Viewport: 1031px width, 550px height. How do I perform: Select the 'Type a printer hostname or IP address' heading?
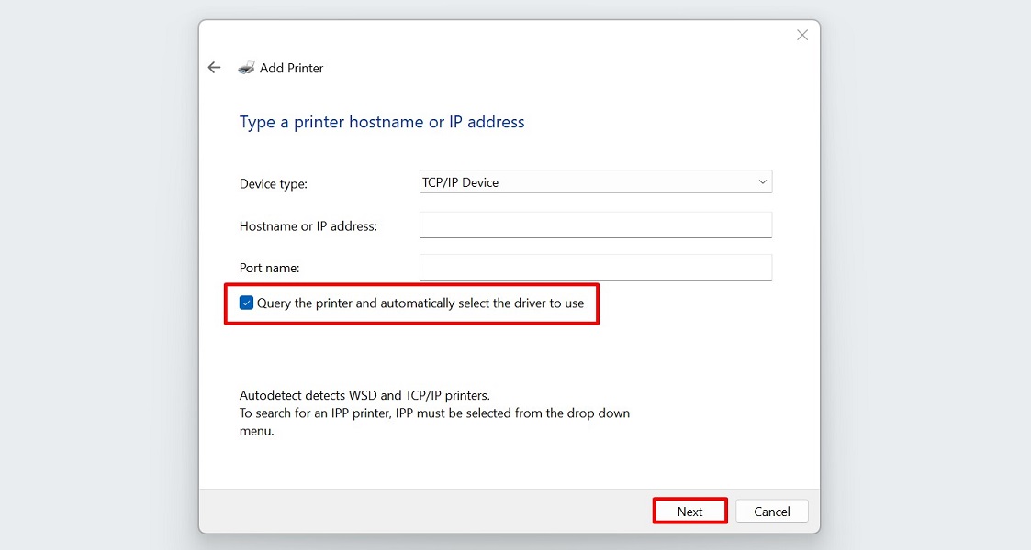[382, 121]
